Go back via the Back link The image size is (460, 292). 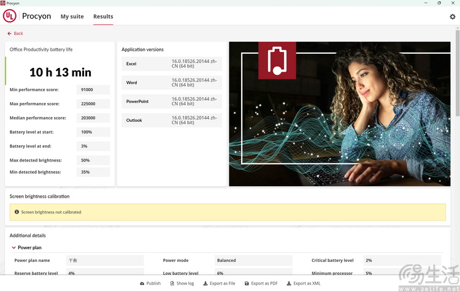18,34
